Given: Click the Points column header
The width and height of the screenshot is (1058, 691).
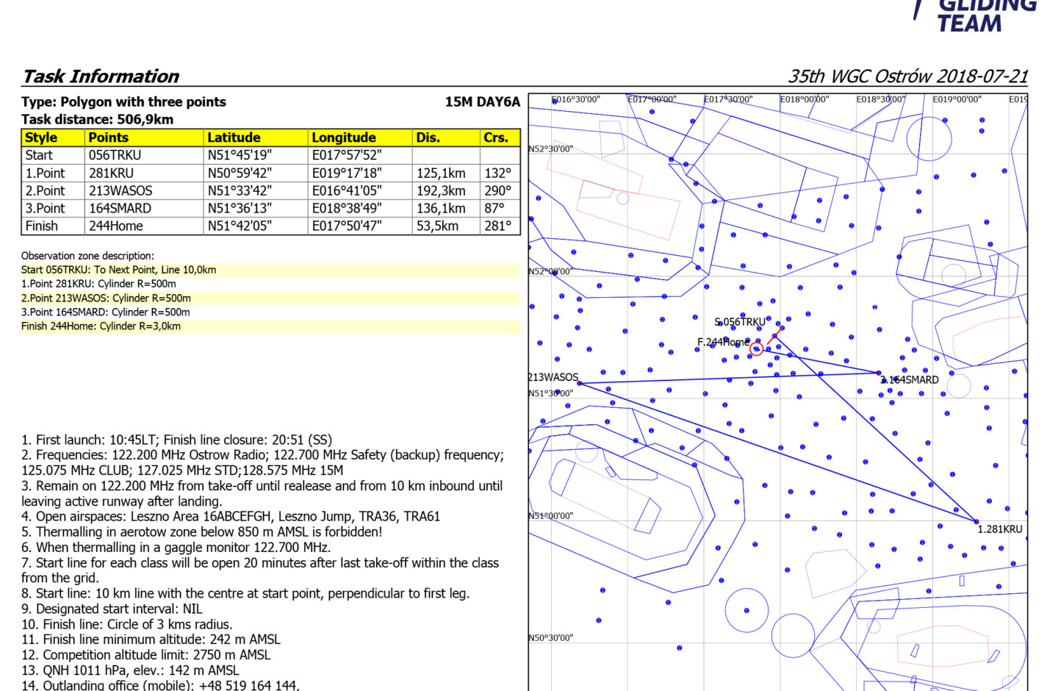Looking at the screenshot, I should coord(108,137).
